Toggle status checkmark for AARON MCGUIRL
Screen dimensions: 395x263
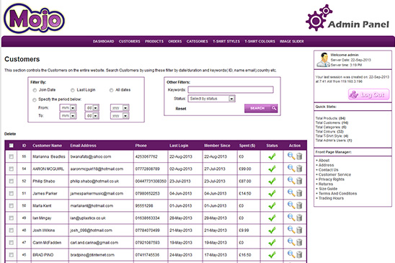click(272, 169)
